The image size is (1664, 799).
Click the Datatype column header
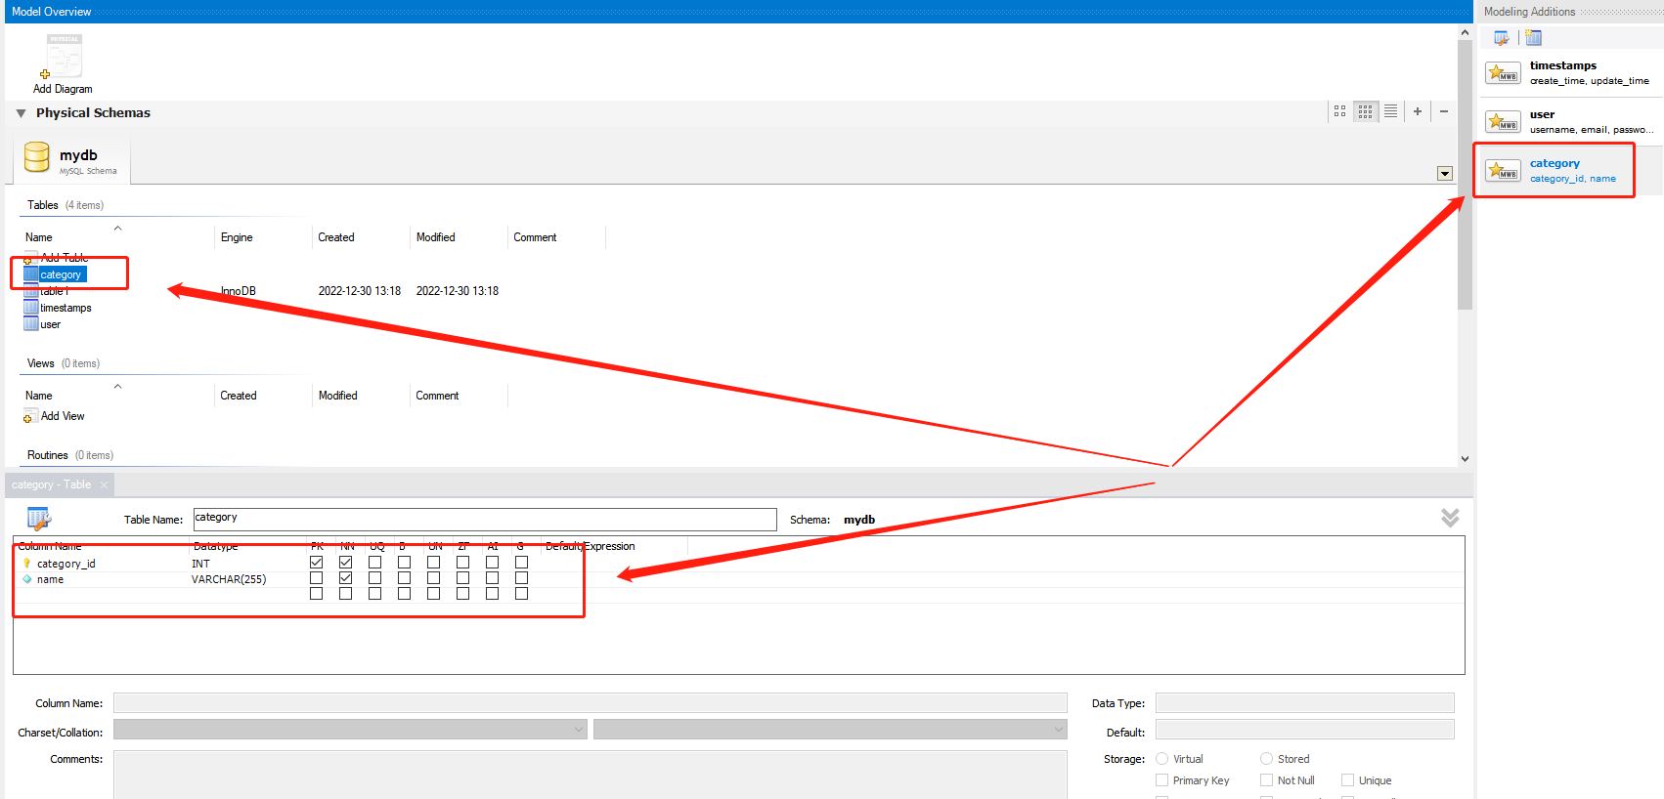(216, 546)
